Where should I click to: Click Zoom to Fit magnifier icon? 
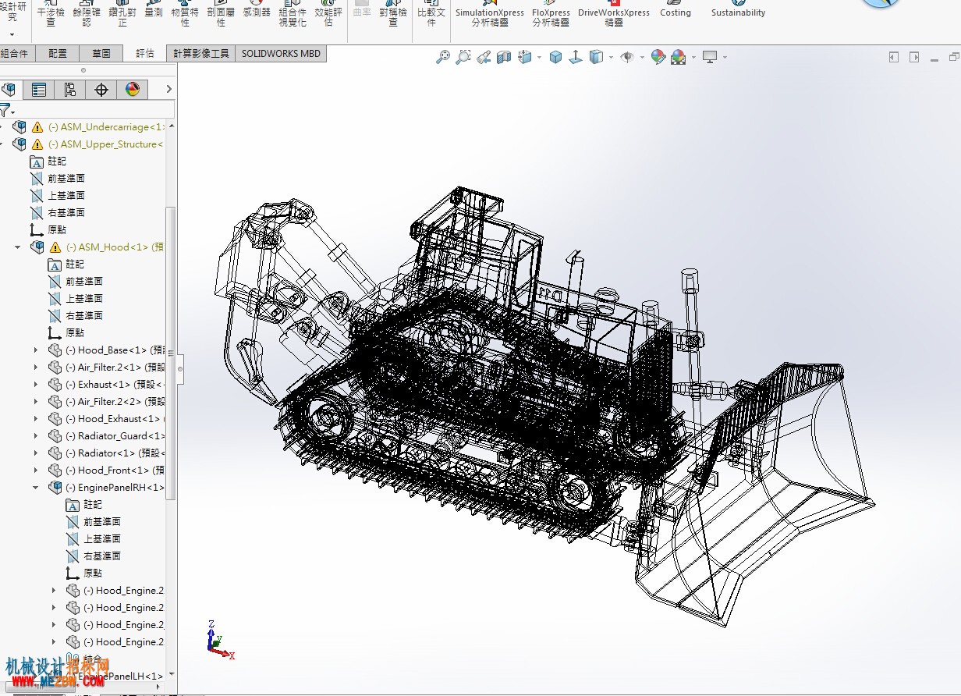point(443,57)
